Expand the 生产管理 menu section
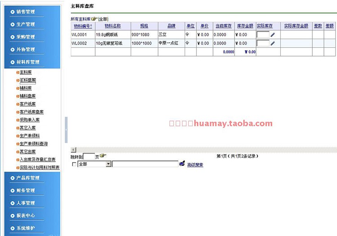The image size is (337, 236). (26, 25)
